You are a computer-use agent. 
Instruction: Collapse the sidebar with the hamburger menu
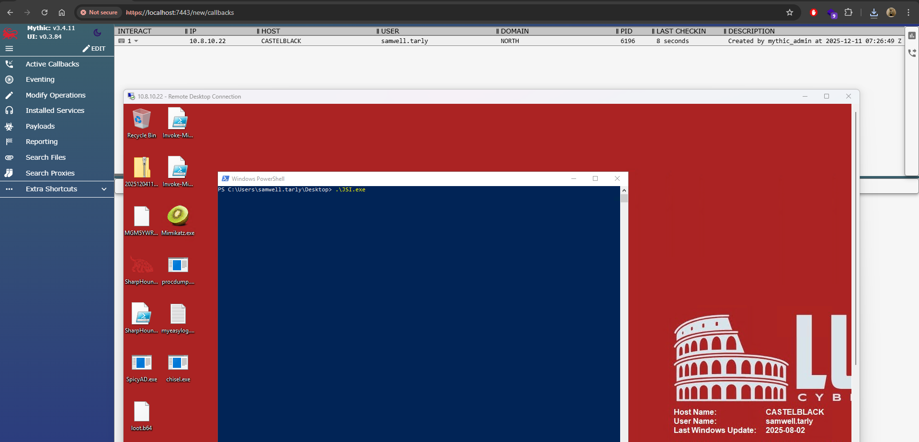pyautogui.click(x=9, y=48)
